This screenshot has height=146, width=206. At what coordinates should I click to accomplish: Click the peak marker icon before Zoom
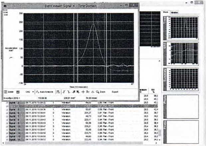(x=93, y=92)
